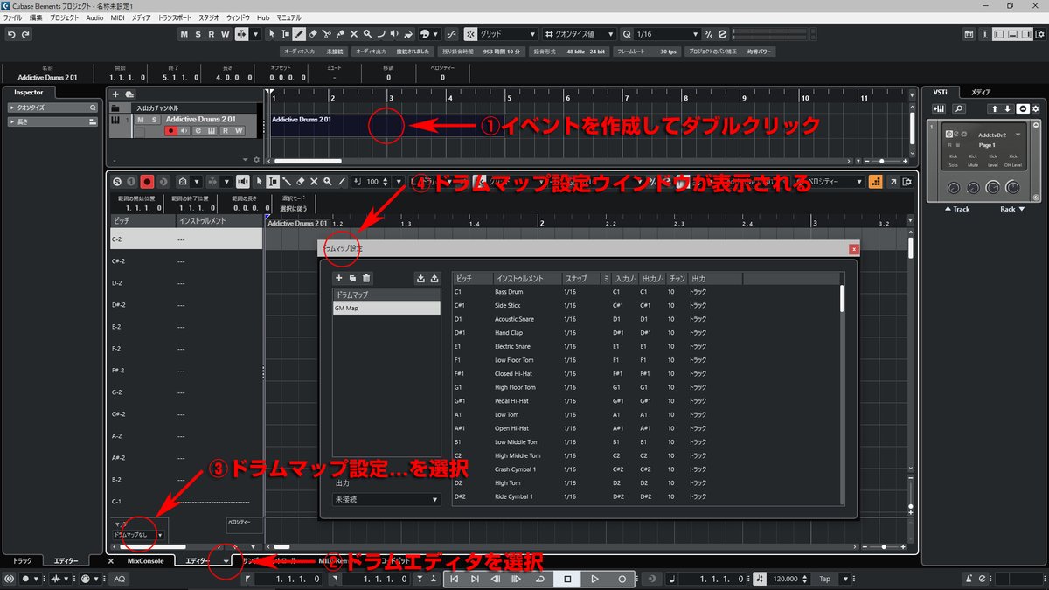Click the Delete drum map trash icon
Screen dimensions: 1049x590
(366, 278)
